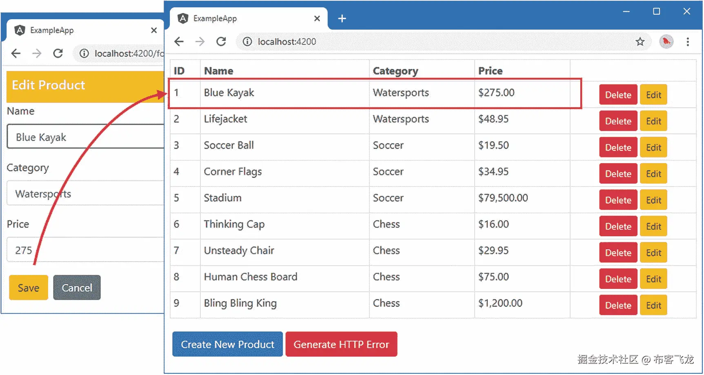704x375 pixels.
Task: Delete the Lifejacket product
Action: 618,121
